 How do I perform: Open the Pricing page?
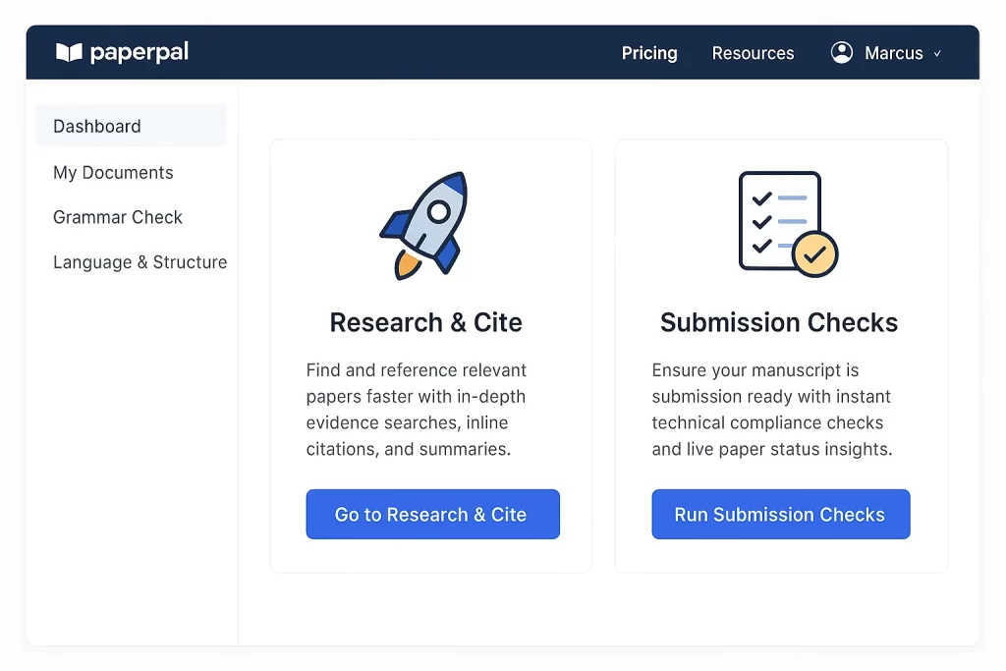649,53
